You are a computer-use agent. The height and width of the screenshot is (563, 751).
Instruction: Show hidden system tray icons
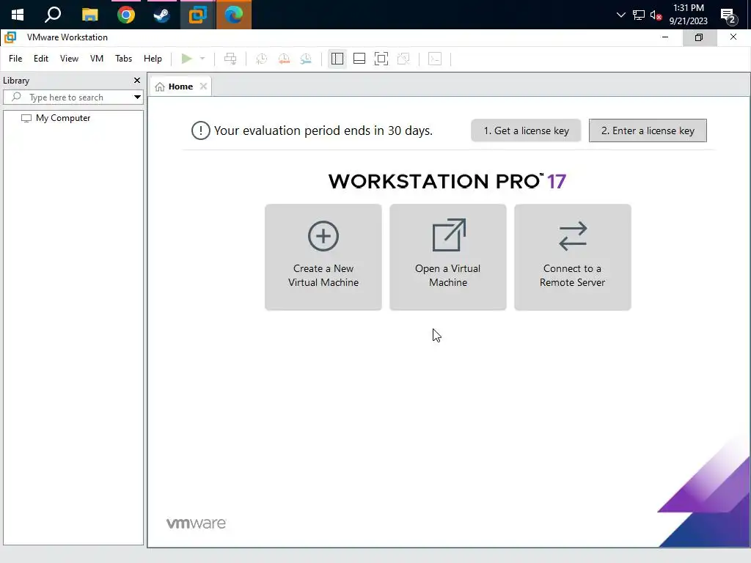point(620,15)
